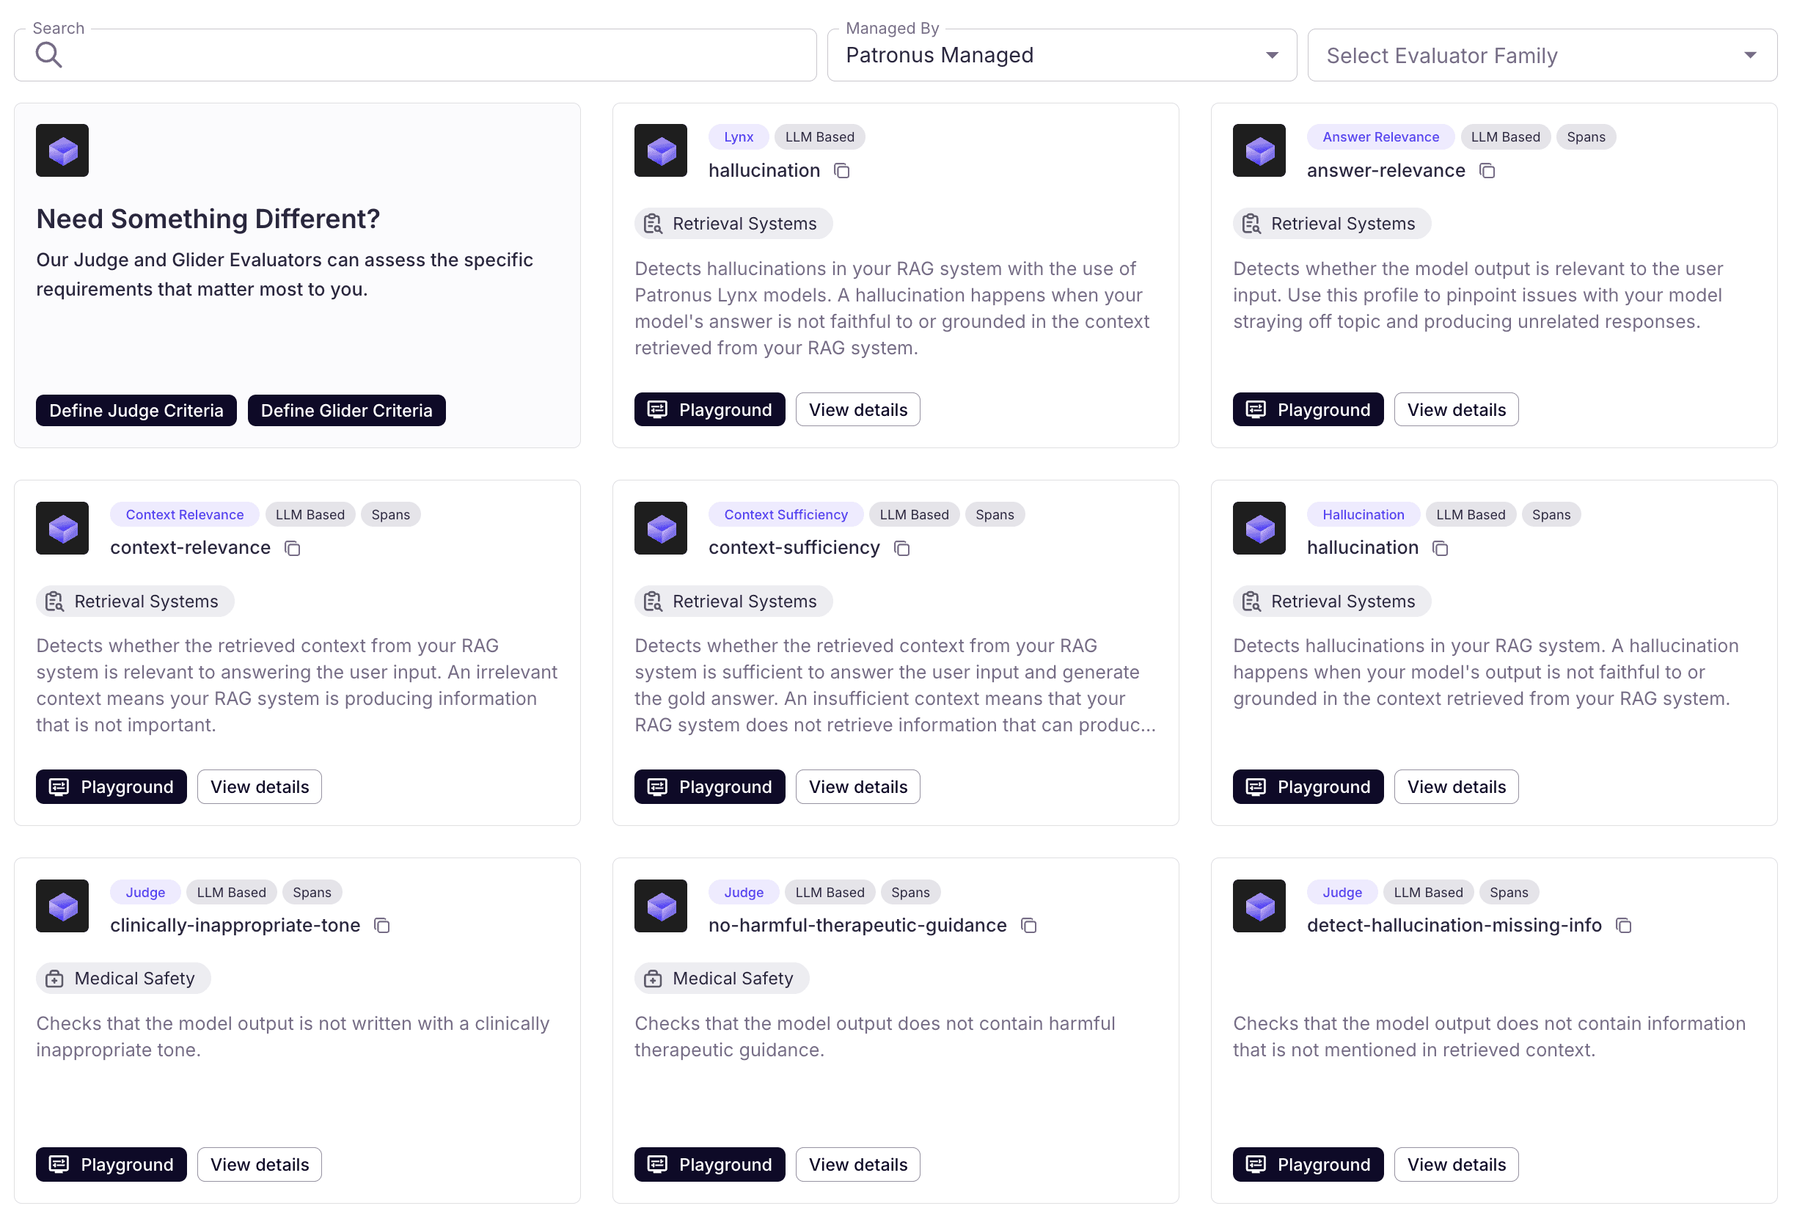Focus the Search input field
This screenshot has height=1225, width=1797.
tap(433, 55)
